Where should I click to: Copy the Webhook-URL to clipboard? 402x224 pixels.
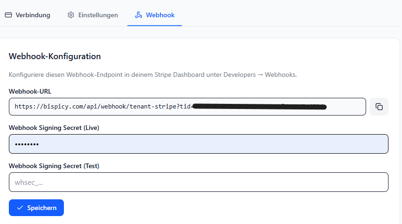pos(379,107)
